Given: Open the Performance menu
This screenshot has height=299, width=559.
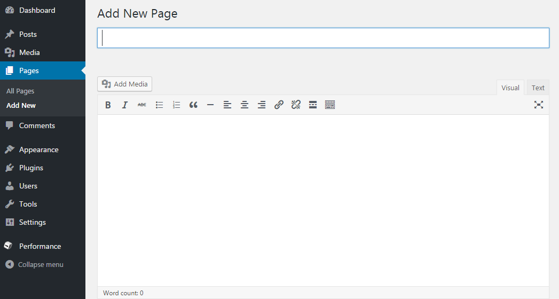Looking at the screenshot, I should click(x=43, y=246).
